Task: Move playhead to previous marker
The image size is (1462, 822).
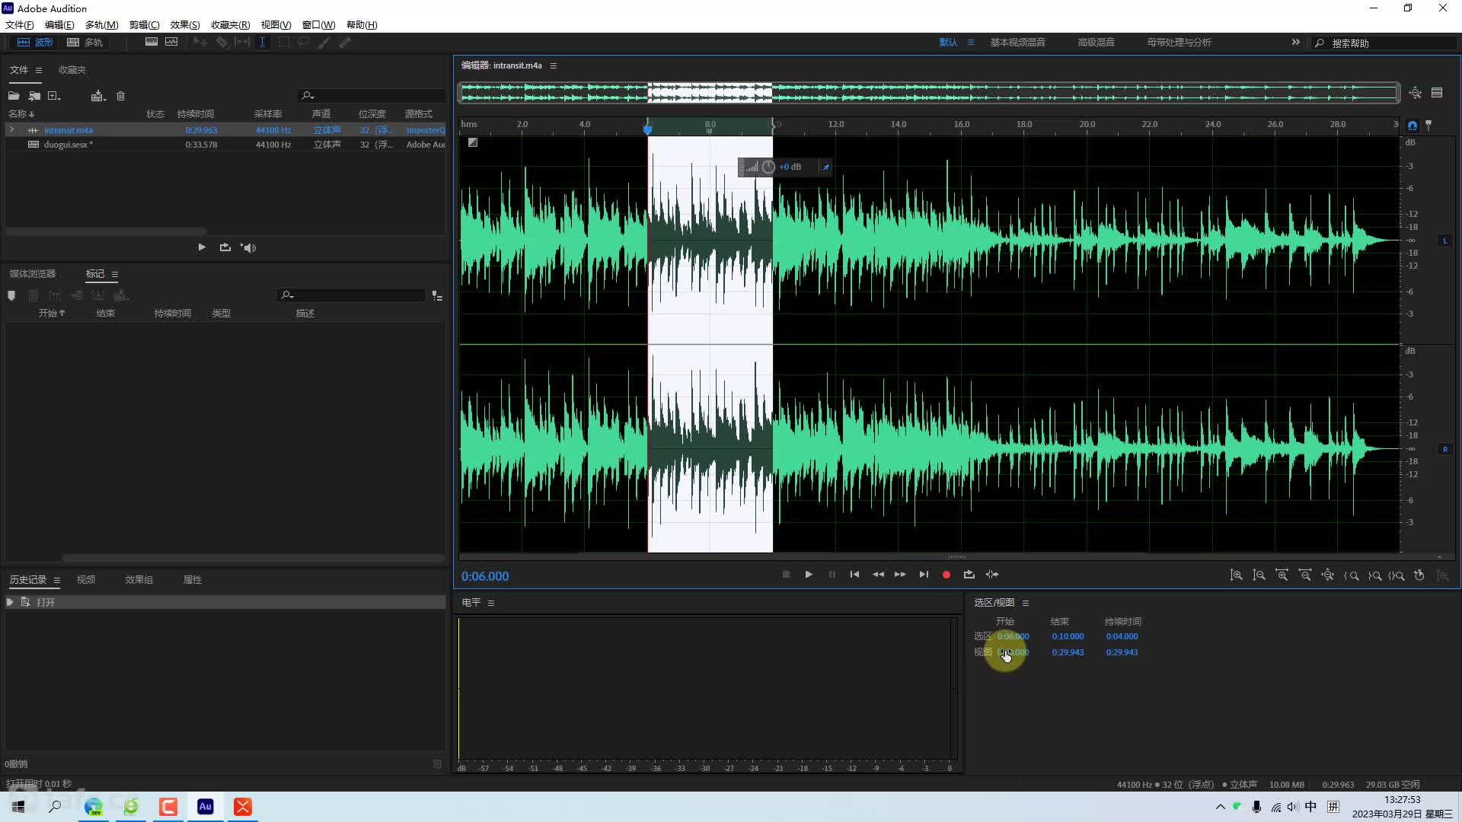Action: coord(854,575)
